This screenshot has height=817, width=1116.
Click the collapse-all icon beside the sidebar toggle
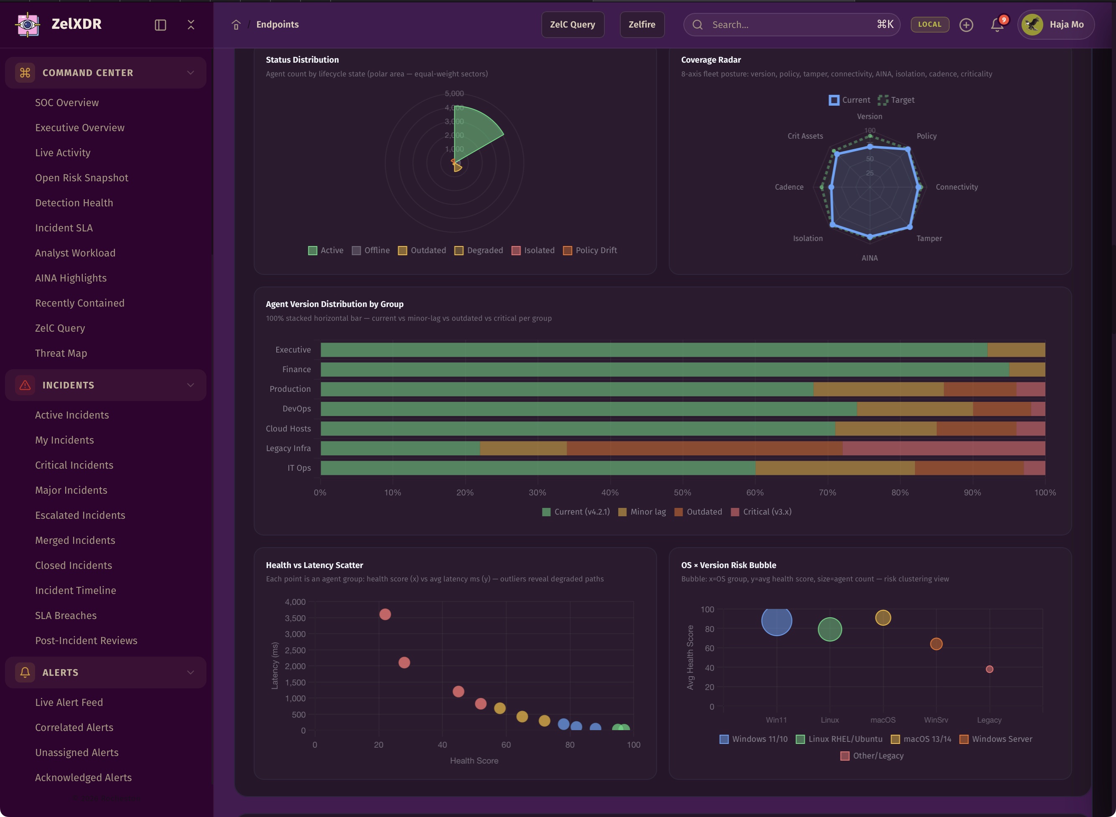(191, 25)
